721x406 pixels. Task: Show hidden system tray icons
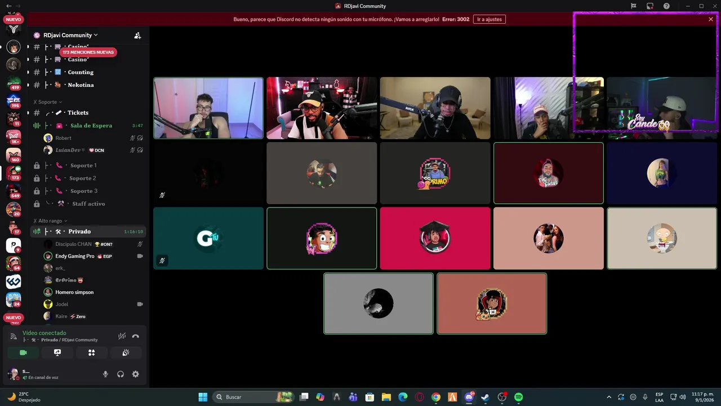tap(608, 397)
